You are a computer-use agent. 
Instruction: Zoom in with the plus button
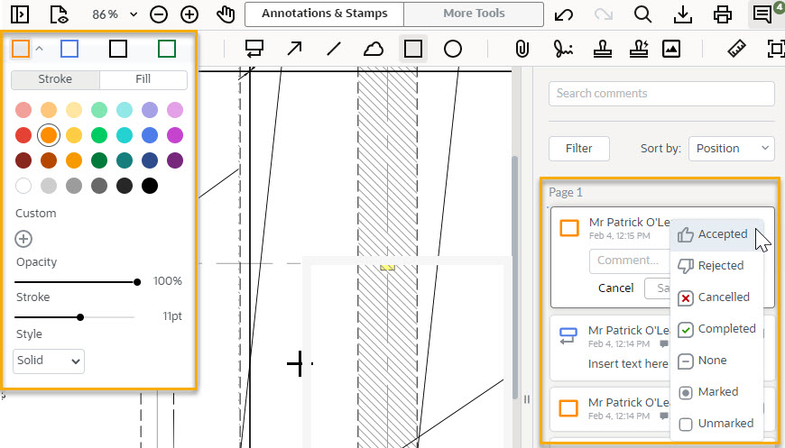pos(189,14)
